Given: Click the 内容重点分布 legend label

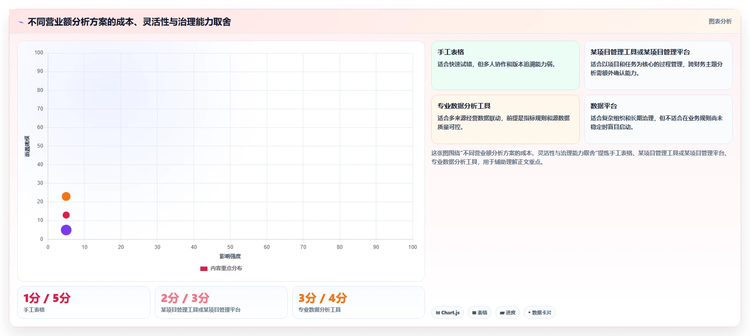Looking at the screenshot, I should (226, 268).
